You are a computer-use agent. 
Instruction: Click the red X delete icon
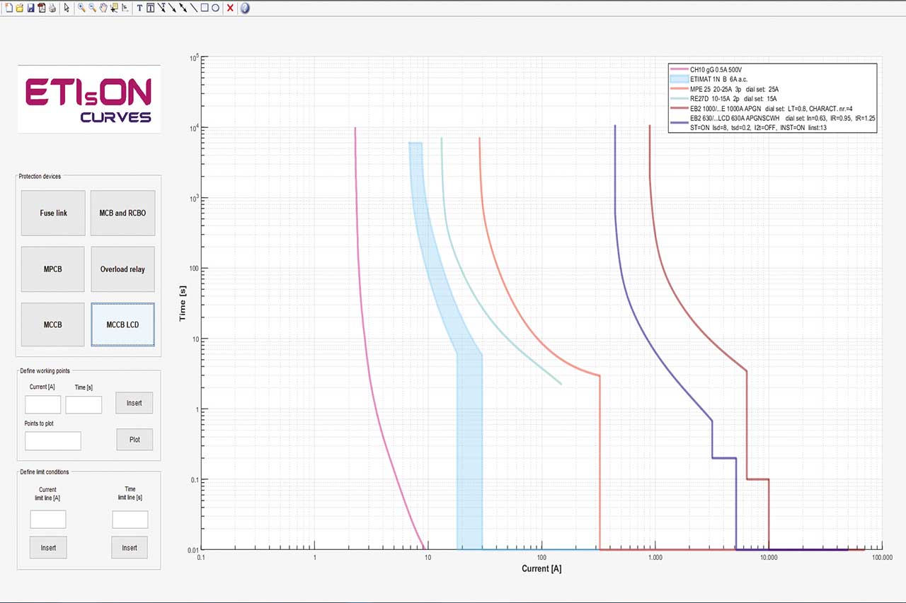[230, 8]
